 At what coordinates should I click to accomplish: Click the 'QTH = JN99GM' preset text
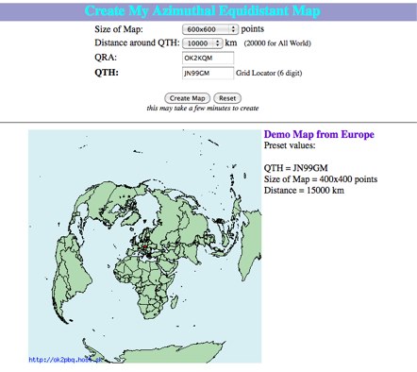[x=295, y=168]
